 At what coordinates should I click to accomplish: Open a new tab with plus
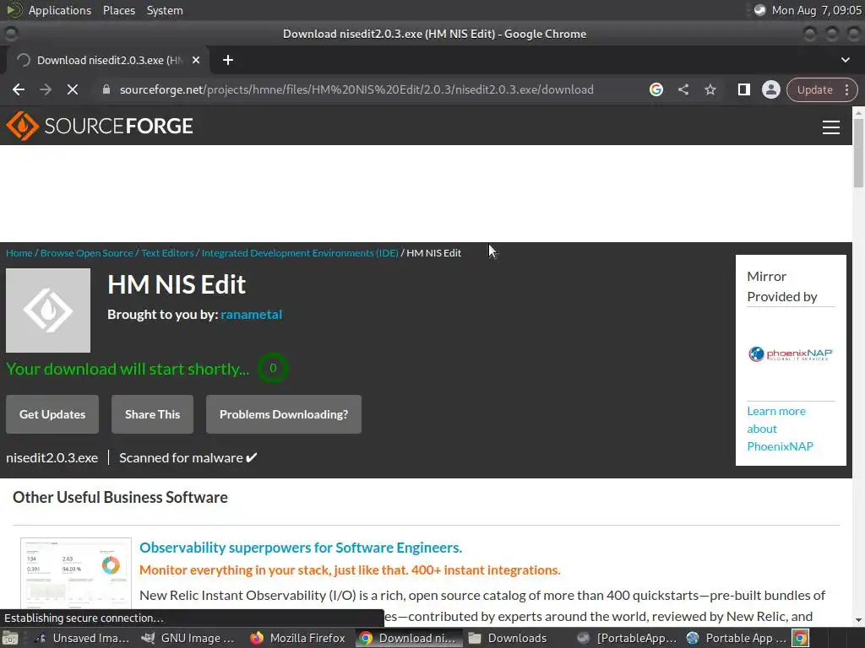pyautogui.click(x=228, y=60)
